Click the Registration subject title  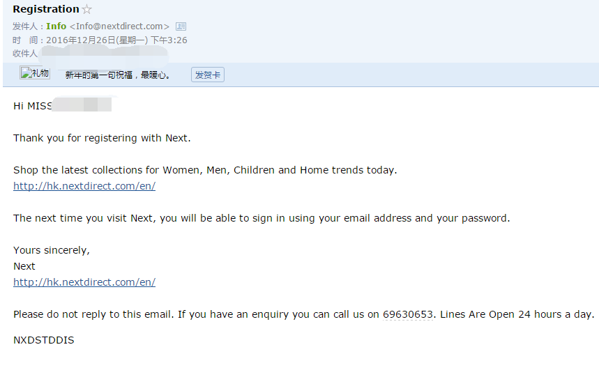click(46, 9)
